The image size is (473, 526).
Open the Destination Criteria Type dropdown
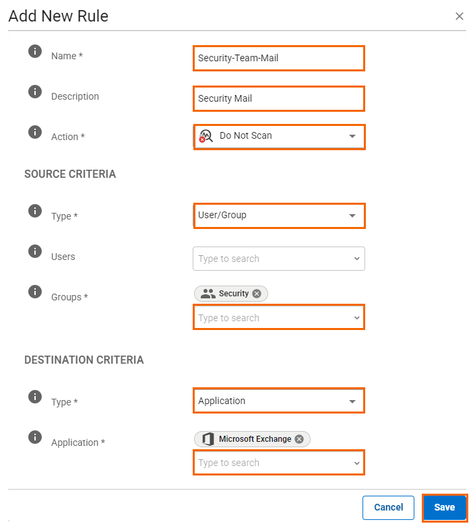(279, 401)
